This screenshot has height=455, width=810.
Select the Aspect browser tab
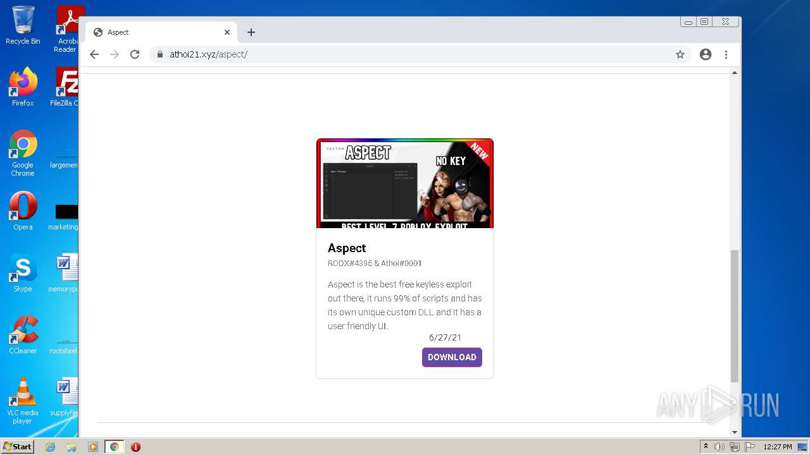pos(161,32)
